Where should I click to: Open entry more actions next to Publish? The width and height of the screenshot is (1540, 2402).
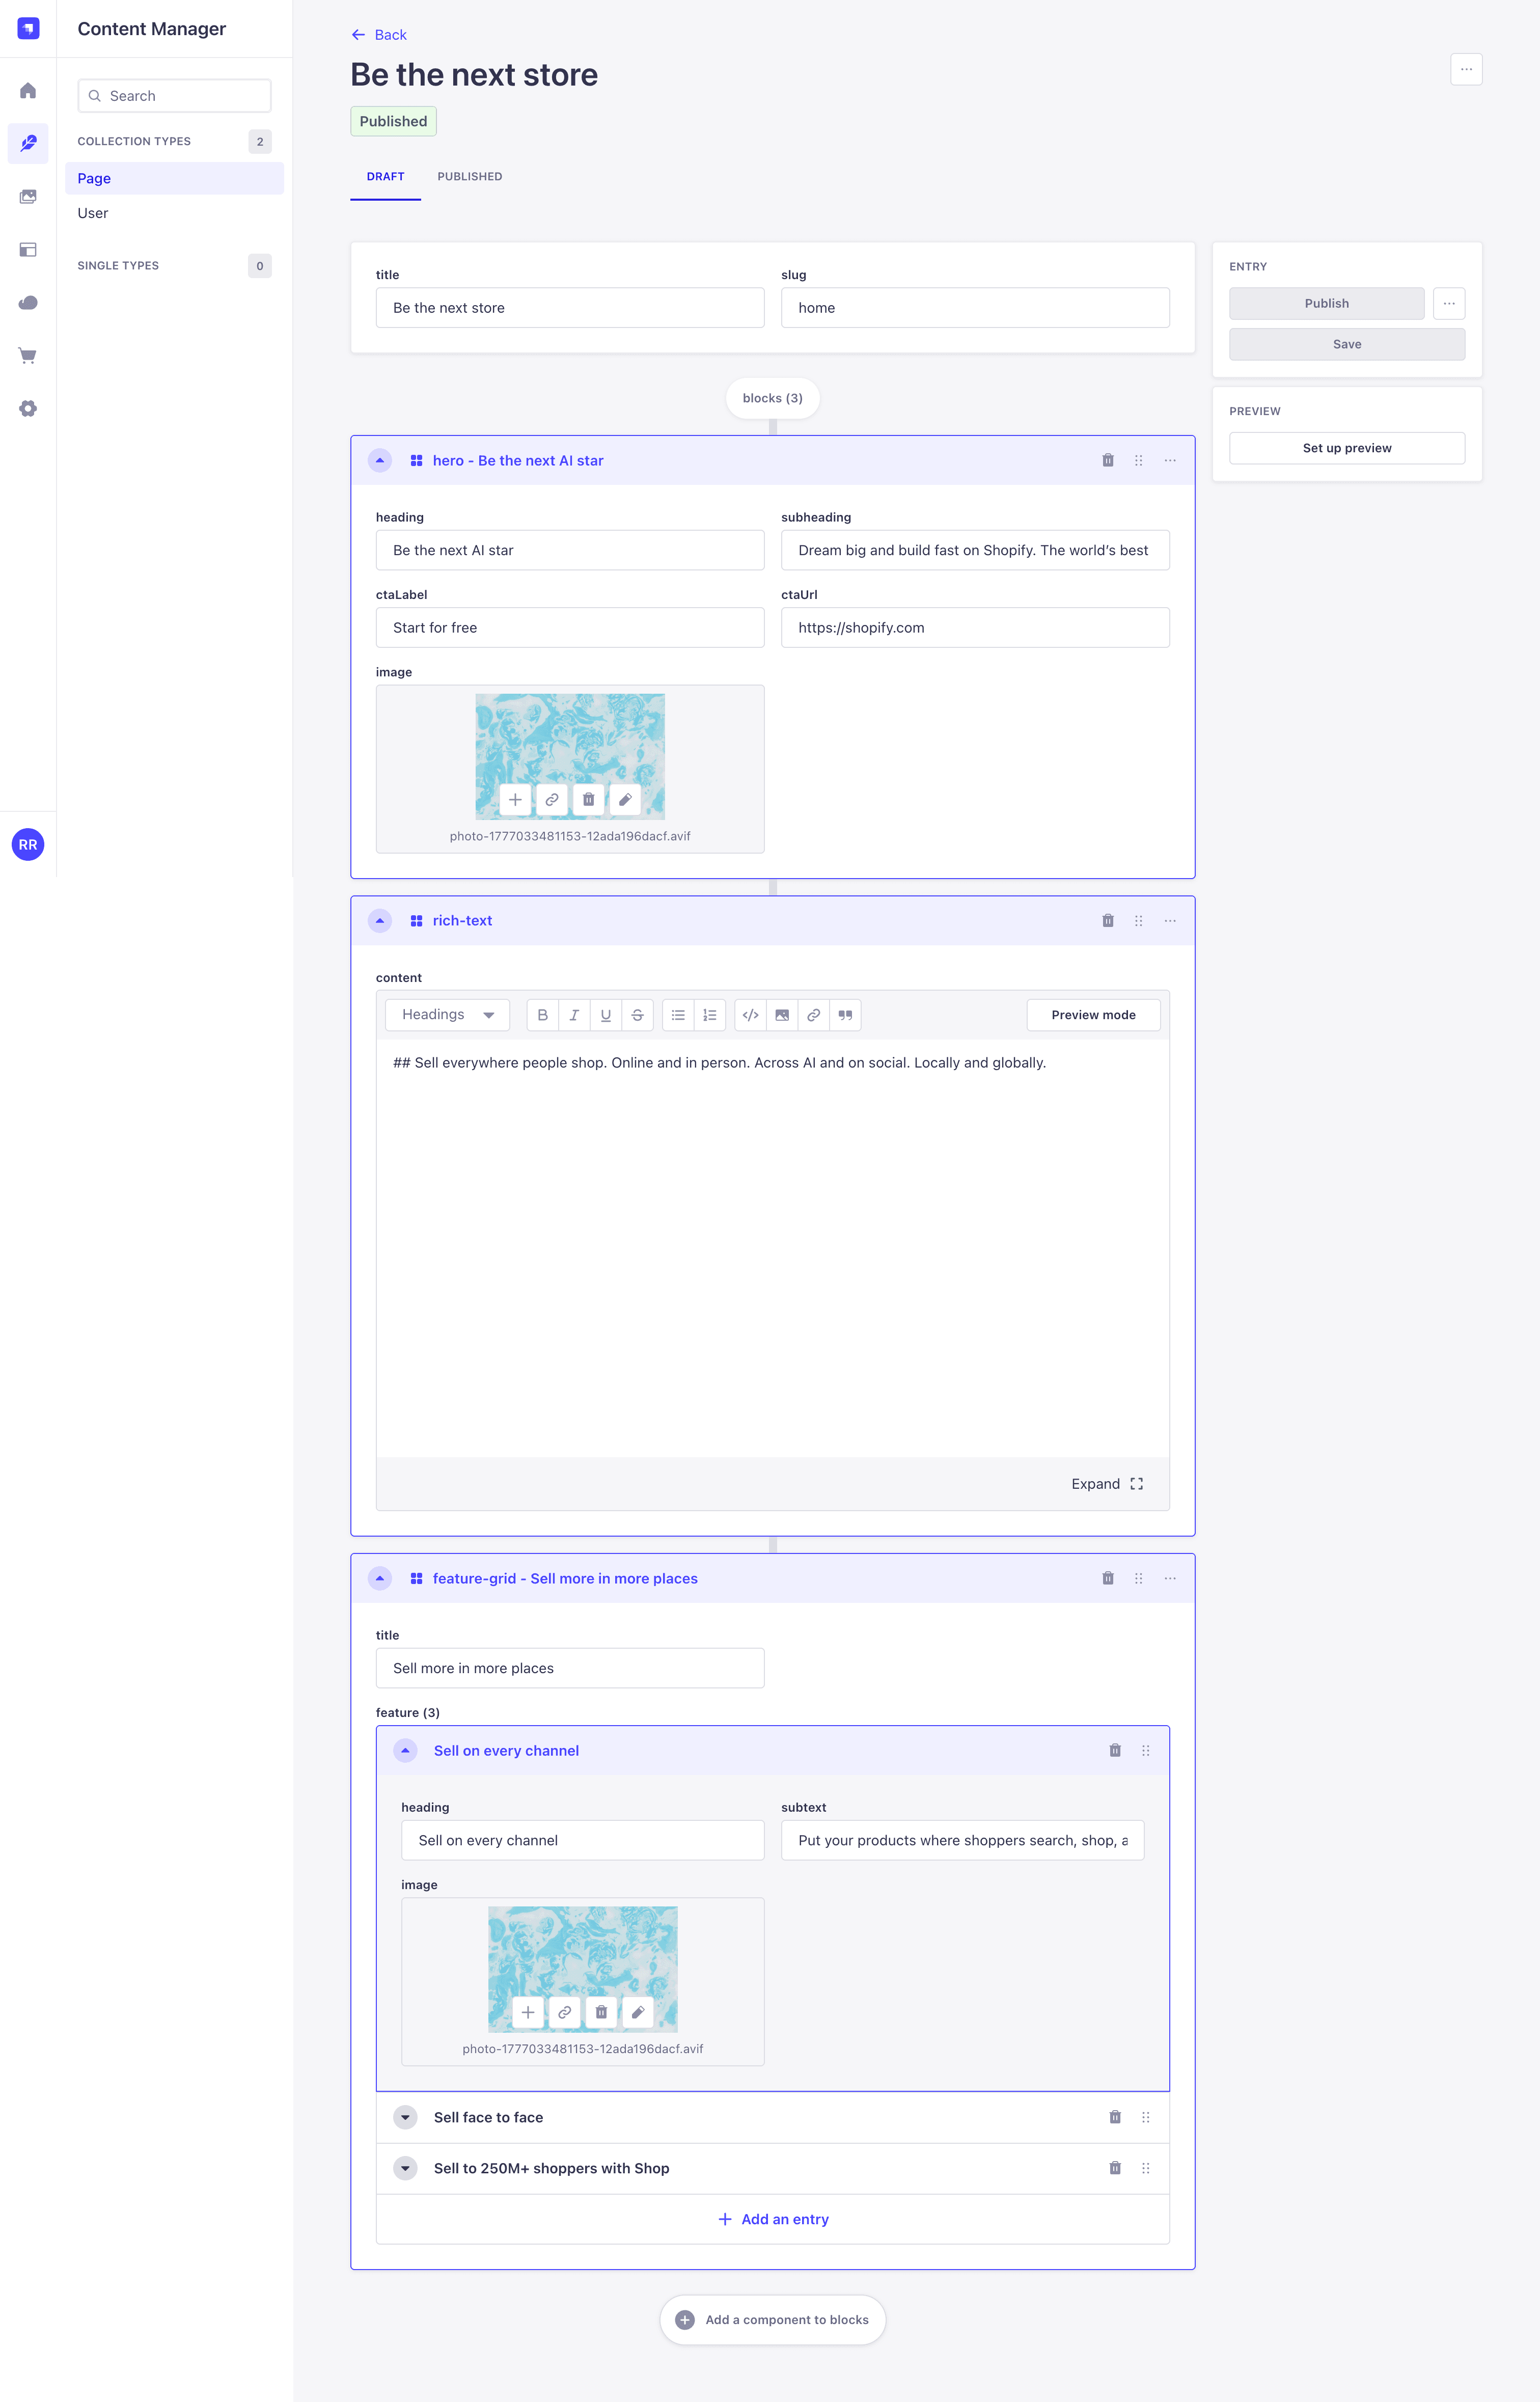[1449, 304]
